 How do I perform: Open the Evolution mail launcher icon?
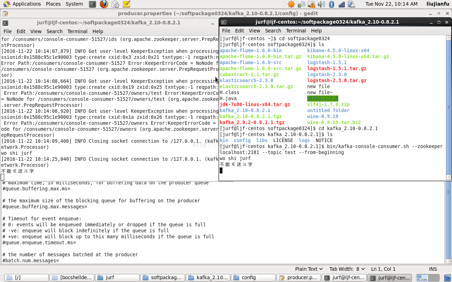click(x=115, y=4)
